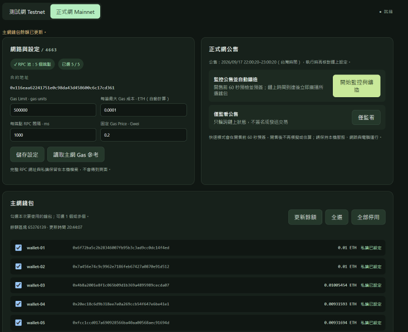The width and height of the screenshot is (408, 332).
Task: Click the 已選 5 / 5 chip
Action: pyautogui.click(x=71, y=64)
